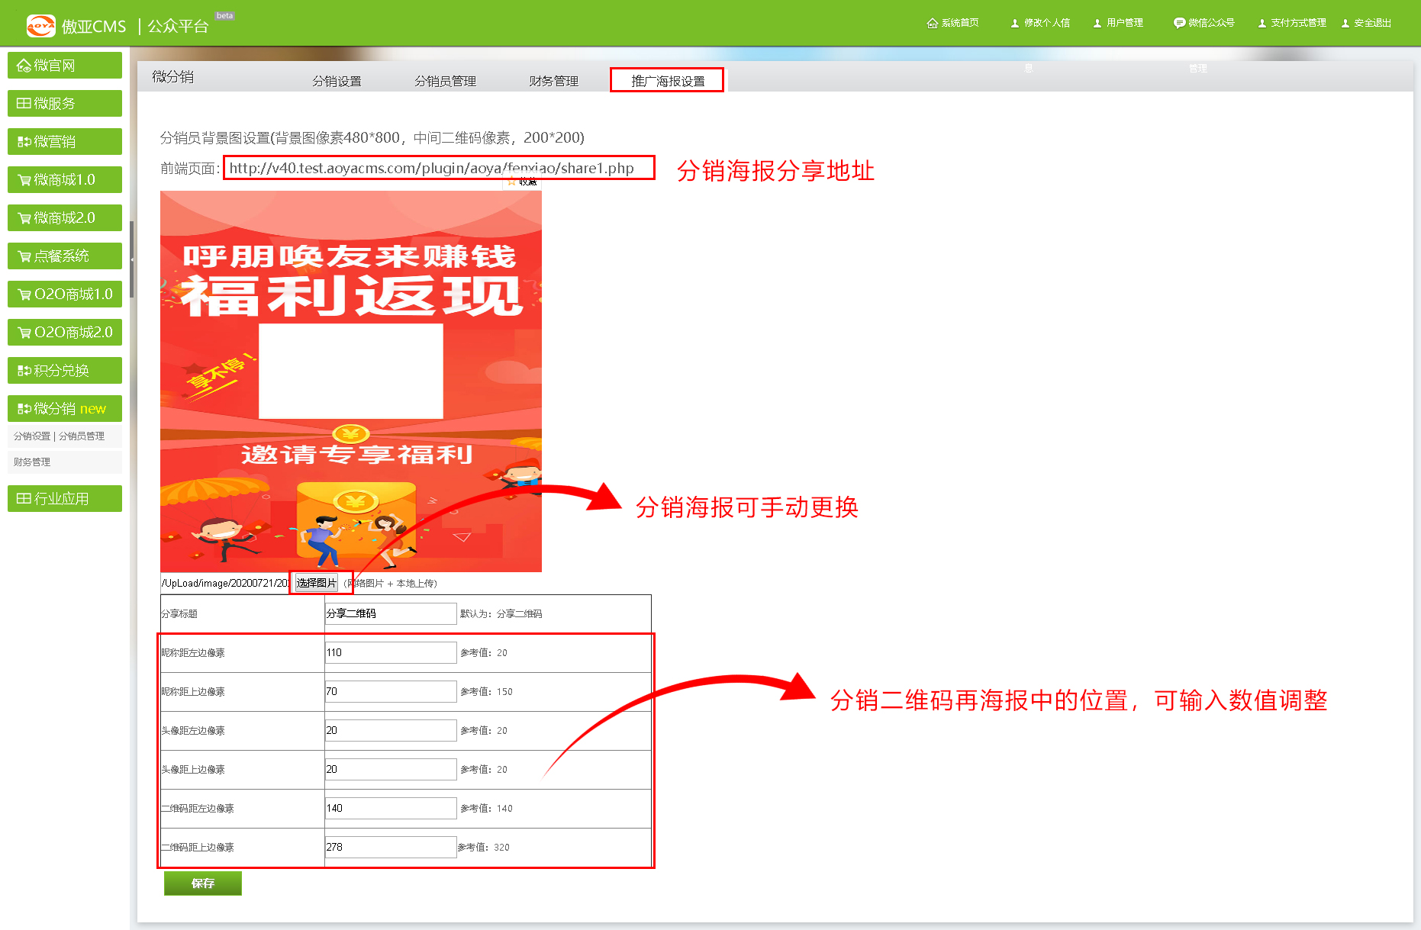This screenshot has width=1421, height=930.
Task: Switch to 推广海报设置 tab
Action: click(x=667, y=81)
